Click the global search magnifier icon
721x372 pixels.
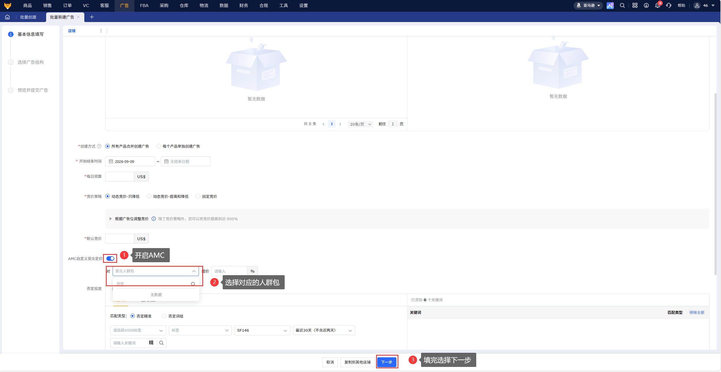[x=622, y=6]
